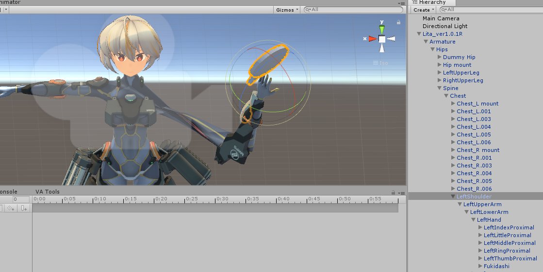Select Chest_R mount object

point(478,150)
